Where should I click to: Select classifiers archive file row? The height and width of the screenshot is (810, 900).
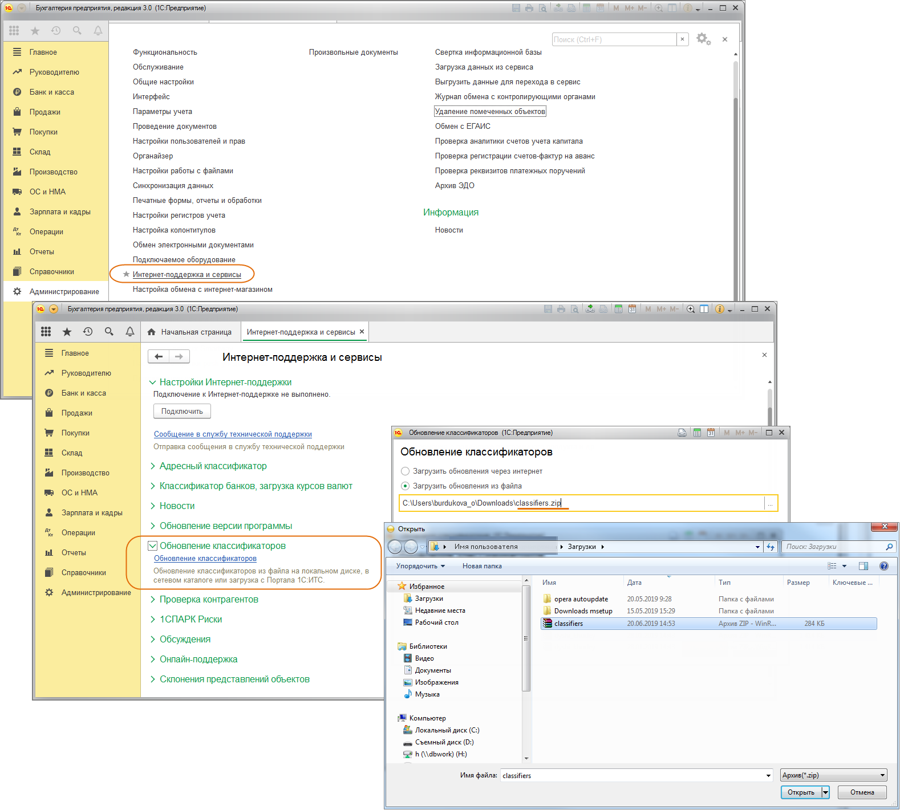(708, 624)
